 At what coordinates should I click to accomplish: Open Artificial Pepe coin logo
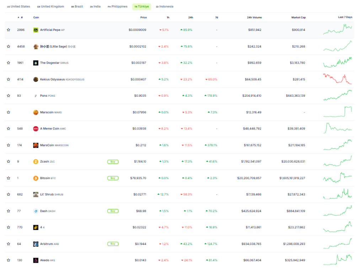click(36, 30)
